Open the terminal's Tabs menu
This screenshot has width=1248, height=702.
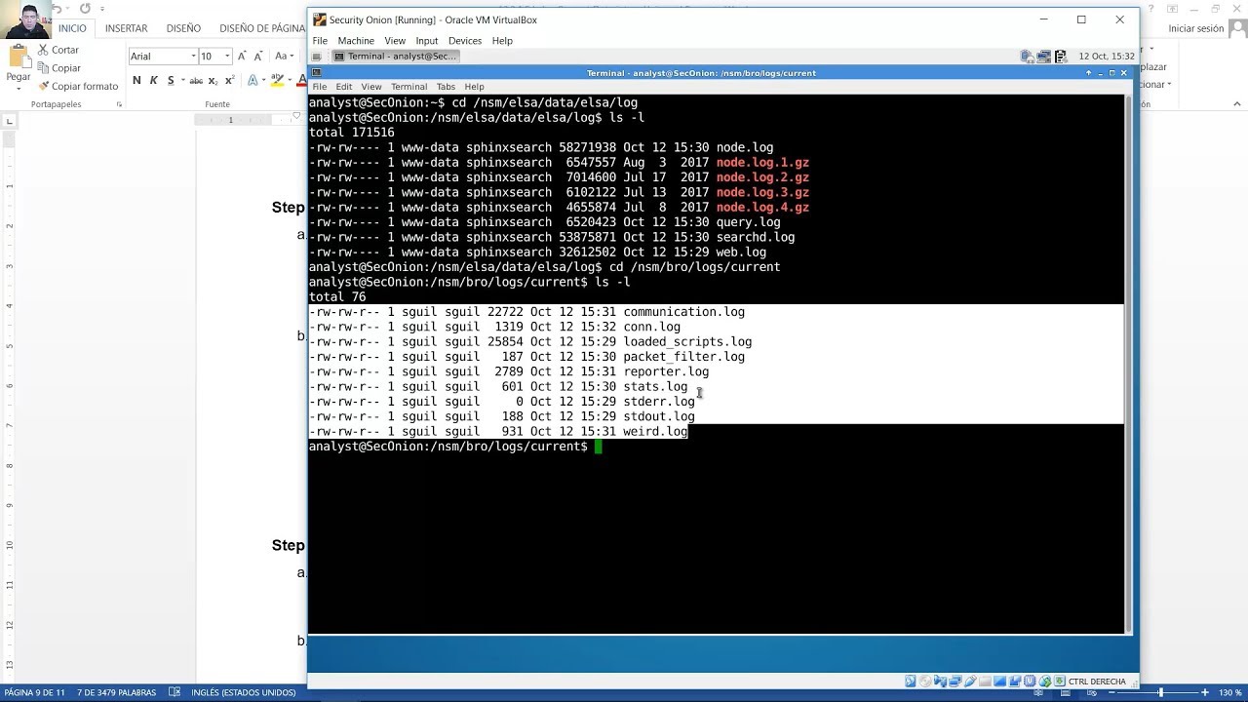[x=446, y=87]
